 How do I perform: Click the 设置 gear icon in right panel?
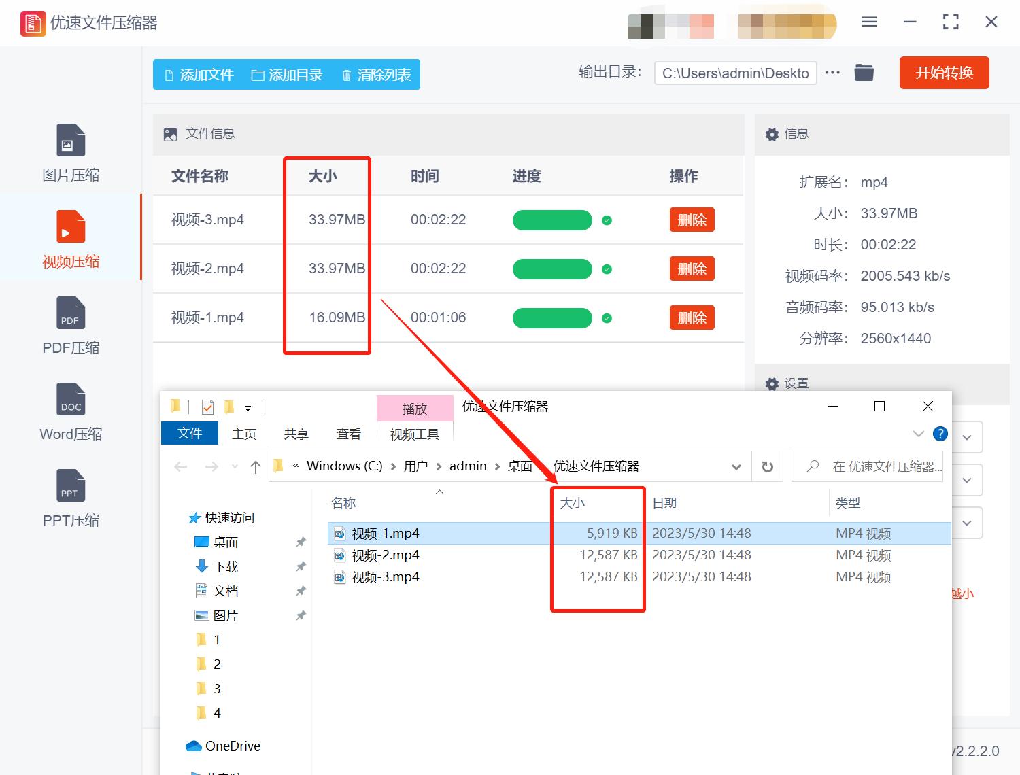coord(772,383)
